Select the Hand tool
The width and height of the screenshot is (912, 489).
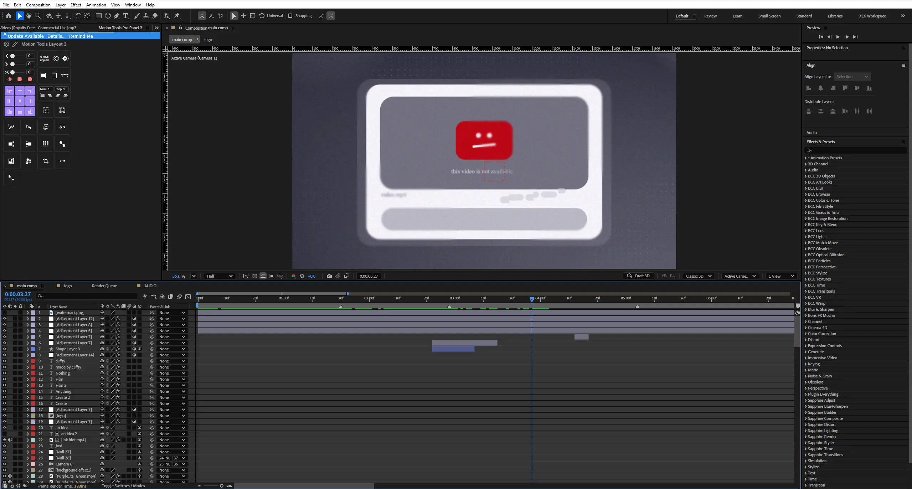tap(29, 16)
